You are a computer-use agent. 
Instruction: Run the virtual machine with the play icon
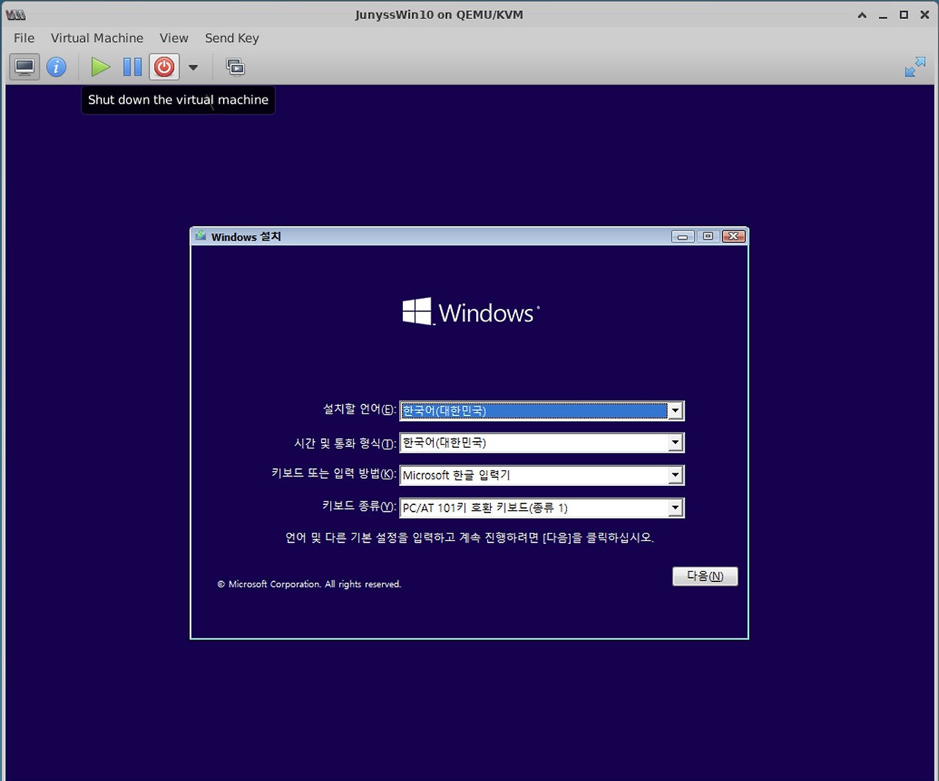101,67
